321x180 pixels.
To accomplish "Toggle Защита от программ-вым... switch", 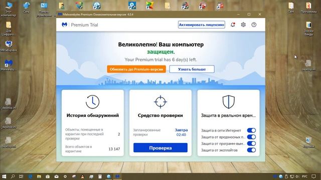I will [x=251, y=143].
